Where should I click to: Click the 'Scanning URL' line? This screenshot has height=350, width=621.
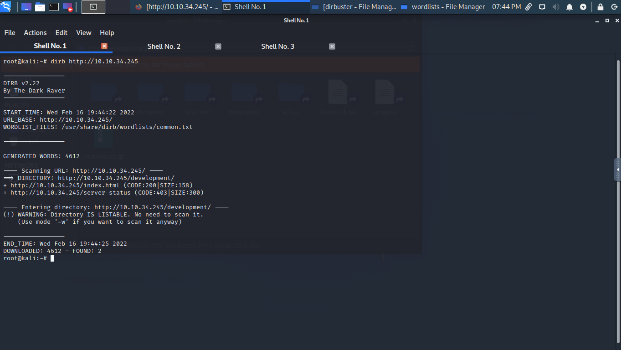(x=83, y=170)
